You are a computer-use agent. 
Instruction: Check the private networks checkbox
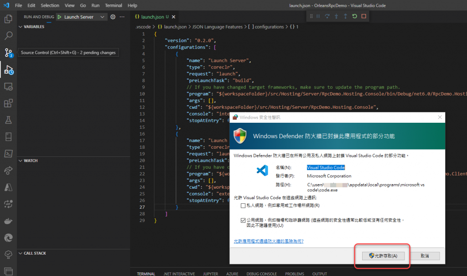click(243, 206)
